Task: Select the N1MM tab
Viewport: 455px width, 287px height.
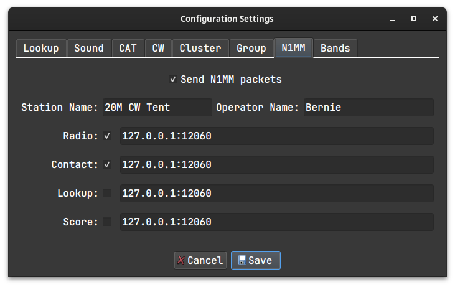Action: (294, 47)
